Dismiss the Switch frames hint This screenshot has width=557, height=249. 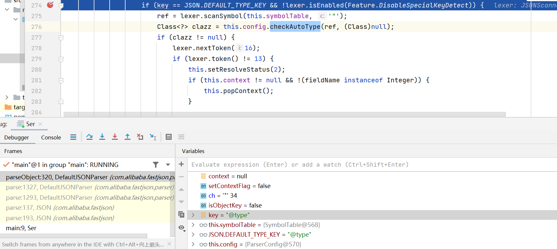[169, 244]
